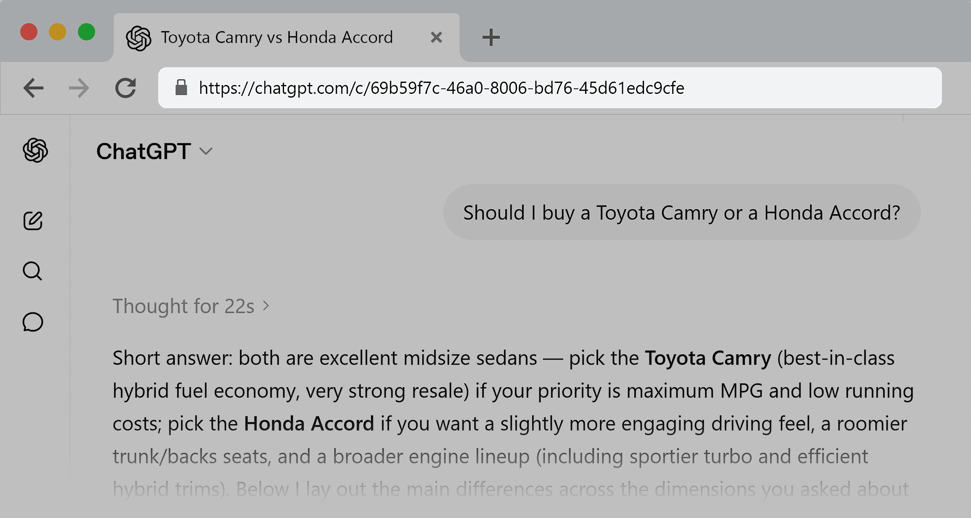Click the chevron next to ChatGPT title

tap(206, 151)
